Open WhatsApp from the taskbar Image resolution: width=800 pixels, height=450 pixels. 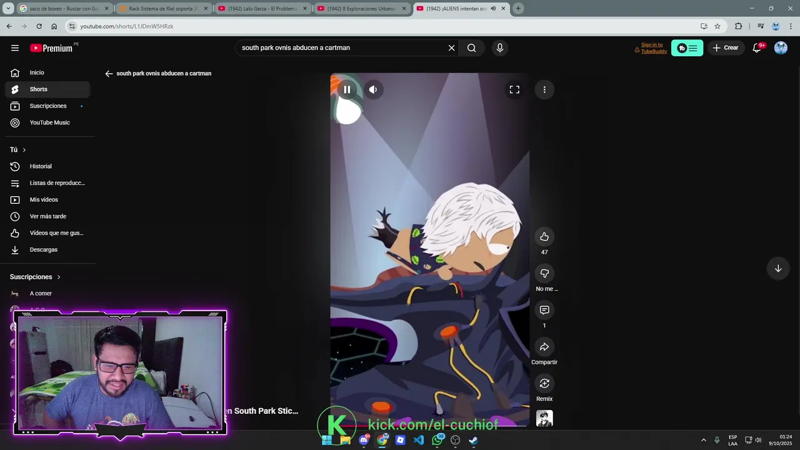point(437,440)
